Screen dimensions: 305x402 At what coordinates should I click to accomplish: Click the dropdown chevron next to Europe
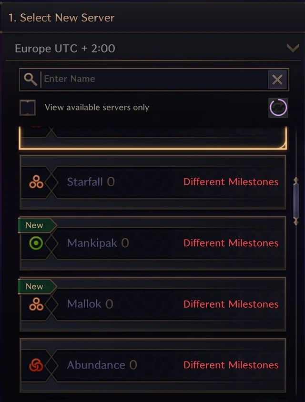coord(293,48)
